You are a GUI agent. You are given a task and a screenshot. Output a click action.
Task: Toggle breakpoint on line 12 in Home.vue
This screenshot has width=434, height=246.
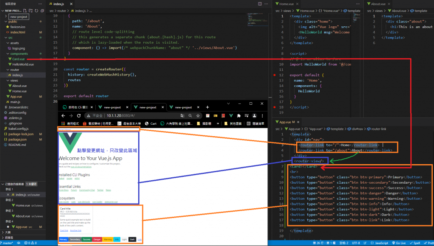click(x=275, y=75)
